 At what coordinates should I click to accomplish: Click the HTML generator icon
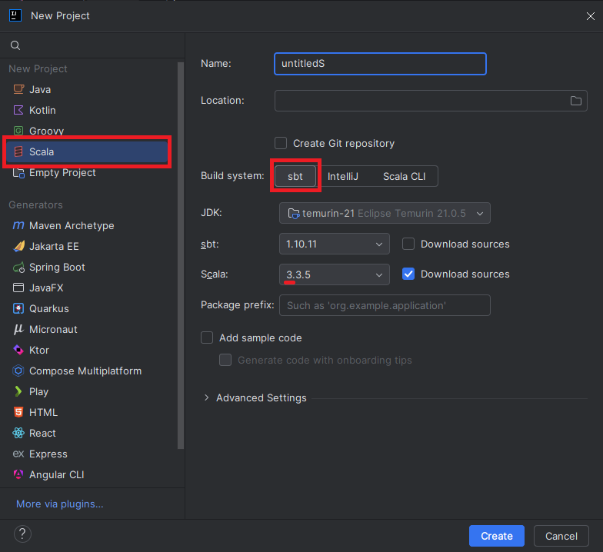18,412
